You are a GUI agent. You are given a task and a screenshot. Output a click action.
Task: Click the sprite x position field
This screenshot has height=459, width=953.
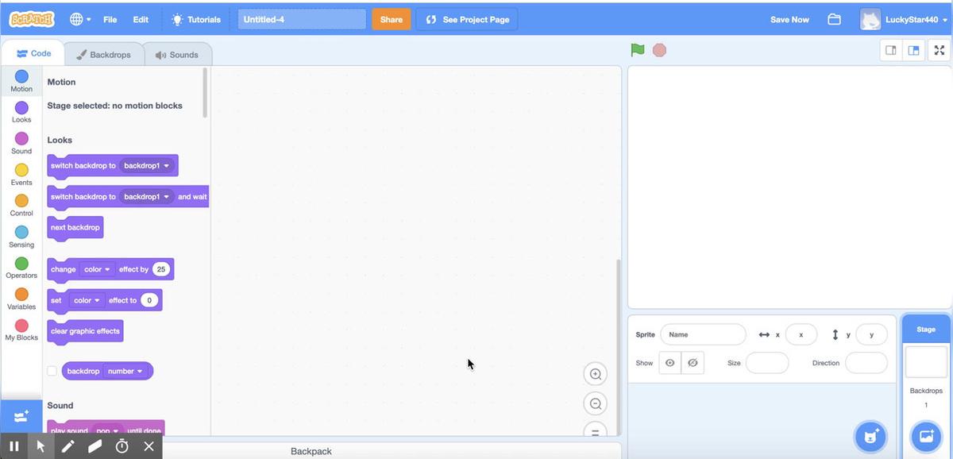pos(801,334)
